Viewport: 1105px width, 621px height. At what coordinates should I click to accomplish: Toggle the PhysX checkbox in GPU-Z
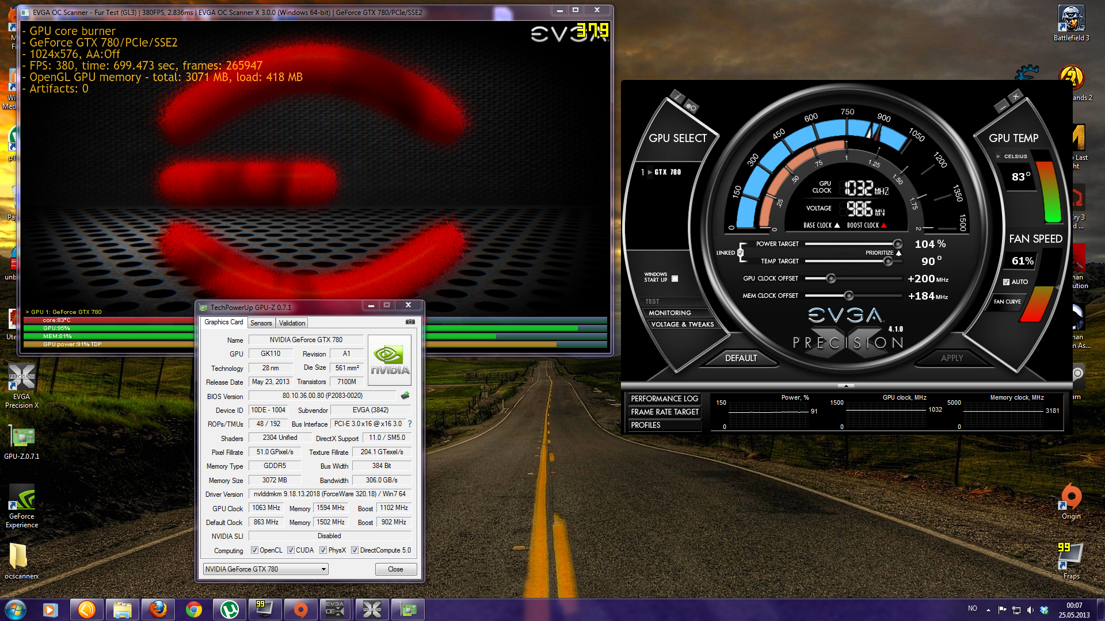tap(323, 550)
